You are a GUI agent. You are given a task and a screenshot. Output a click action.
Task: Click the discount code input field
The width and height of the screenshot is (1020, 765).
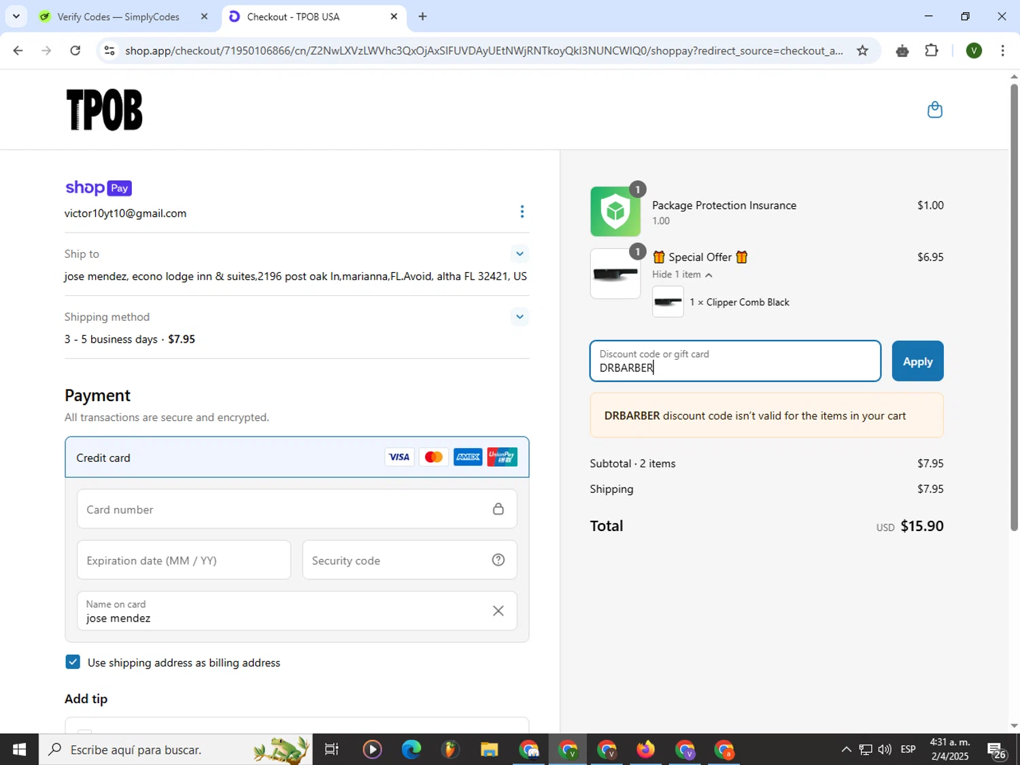coord(735,361)
